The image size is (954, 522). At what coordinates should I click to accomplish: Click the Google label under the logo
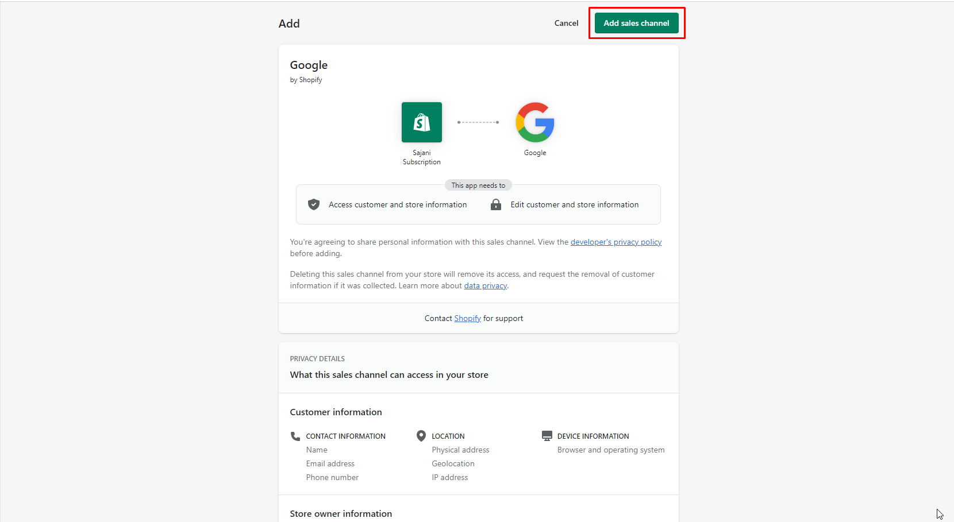(x=535, y=153)
